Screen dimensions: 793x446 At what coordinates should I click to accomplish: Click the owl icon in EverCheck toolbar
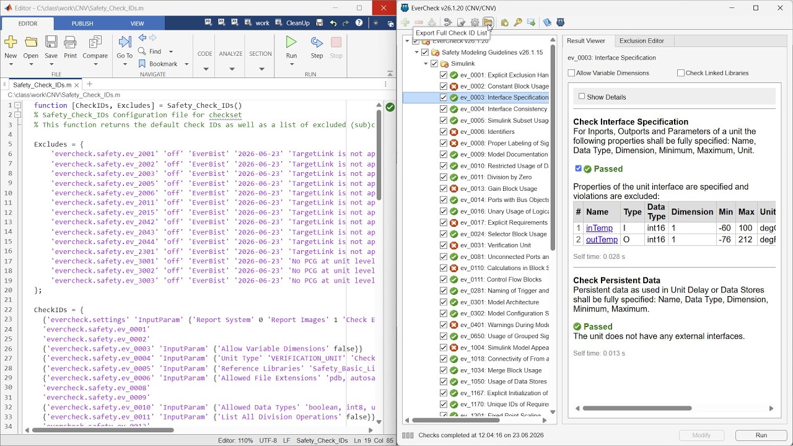(x=561, y=23)
